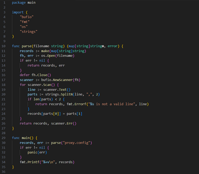Click the closing parenthesis on line 8

point(13,36)
